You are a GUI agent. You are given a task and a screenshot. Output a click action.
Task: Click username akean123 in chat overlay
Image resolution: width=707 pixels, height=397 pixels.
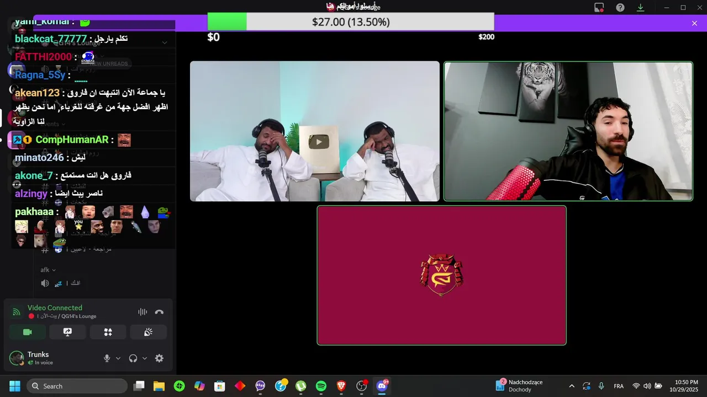tap(37, 93)
